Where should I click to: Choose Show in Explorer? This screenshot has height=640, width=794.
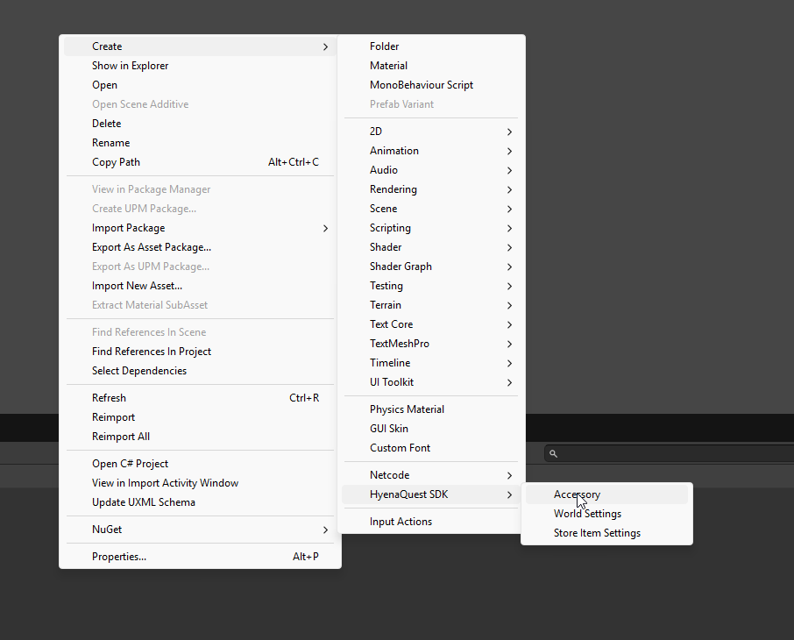coord(200,66)
